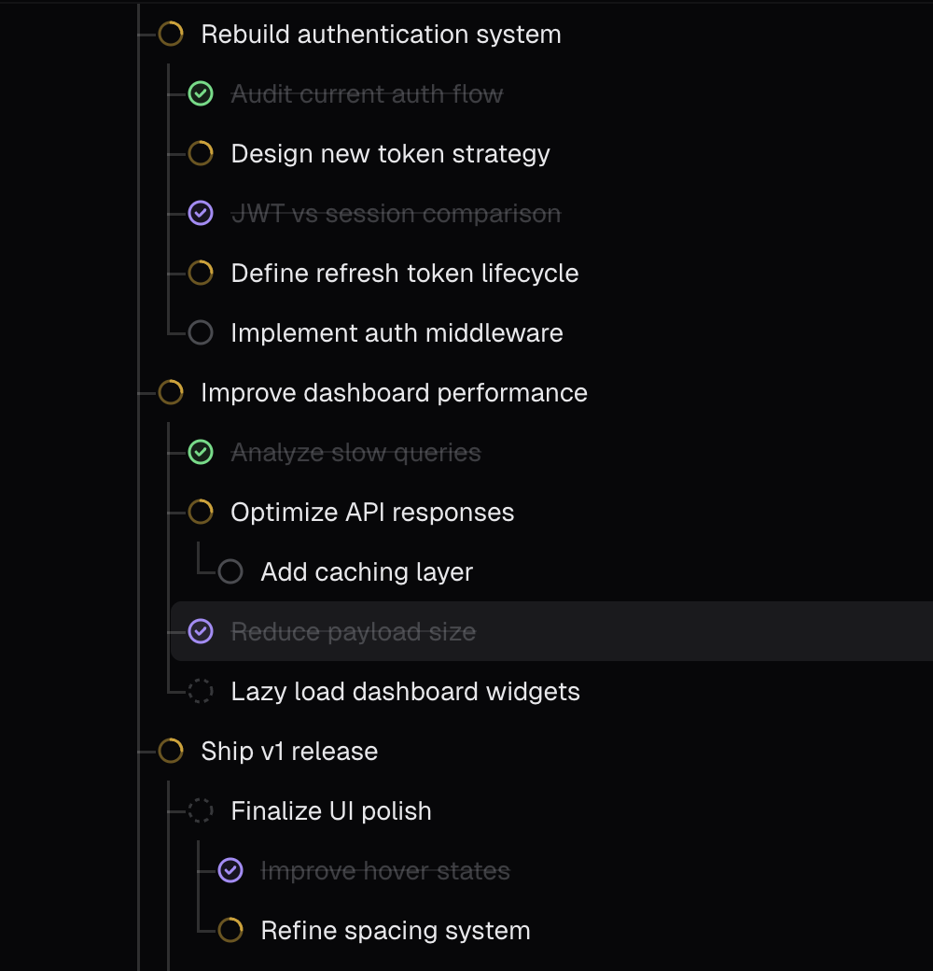Screen dimensions: 933x971
Task: Mark "Define refresh token lifecycle" as complete
Action: (200, 273)
